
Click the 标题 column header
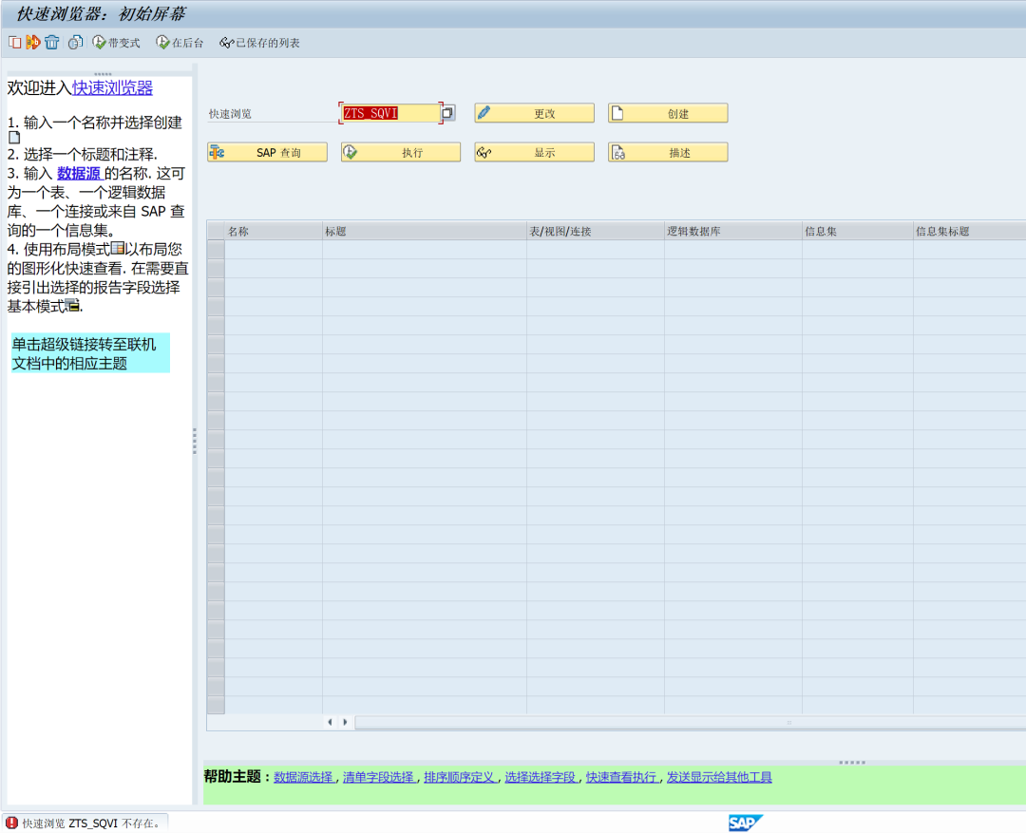click(424, 231)
